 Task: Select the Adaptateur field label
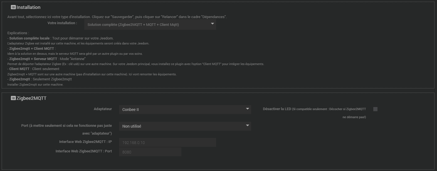(x=103, y=109)
